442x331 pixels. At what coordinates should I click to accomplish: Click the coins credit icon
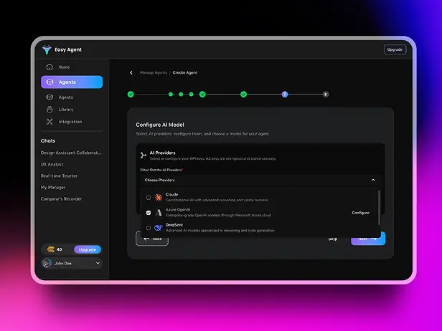click(50, 249)
